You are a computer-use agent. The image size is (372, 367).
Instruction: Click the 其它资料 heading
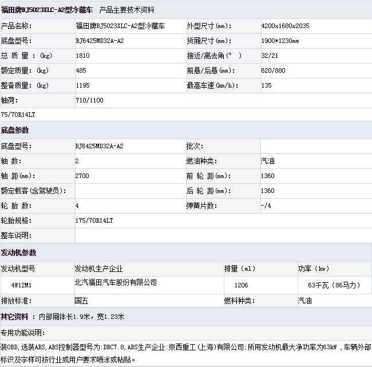tap(14, 317)
